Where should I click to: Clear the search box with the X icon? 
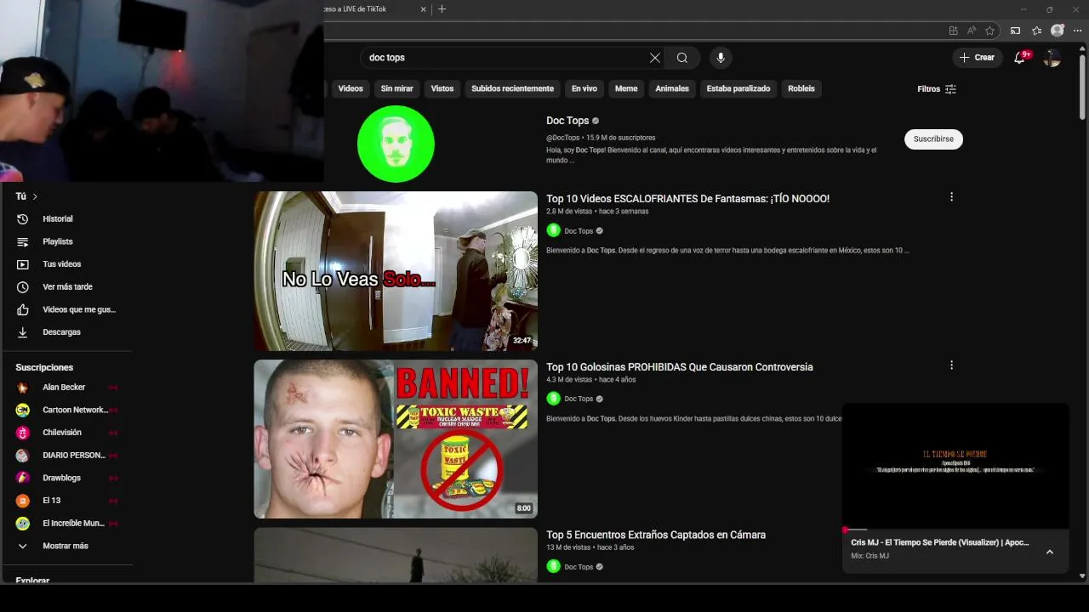coord(655,58)
